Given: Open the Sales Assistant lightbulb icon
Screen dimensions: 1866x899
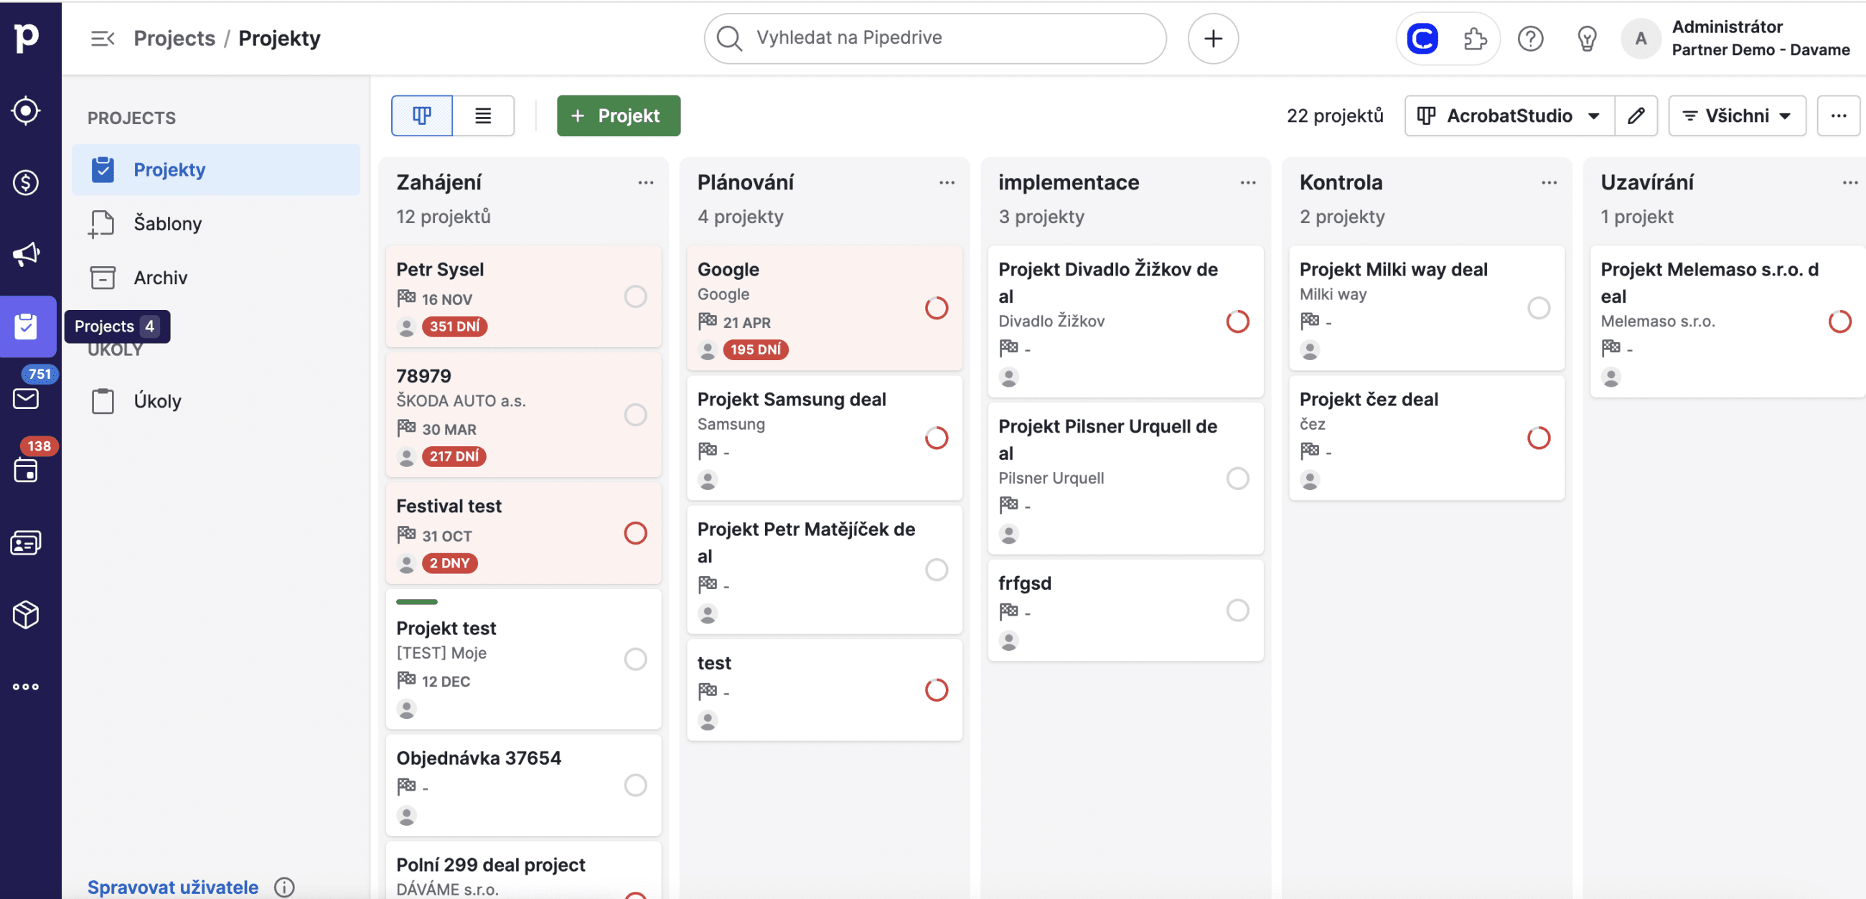Looking at the screenshot, I should [1586, 39].
